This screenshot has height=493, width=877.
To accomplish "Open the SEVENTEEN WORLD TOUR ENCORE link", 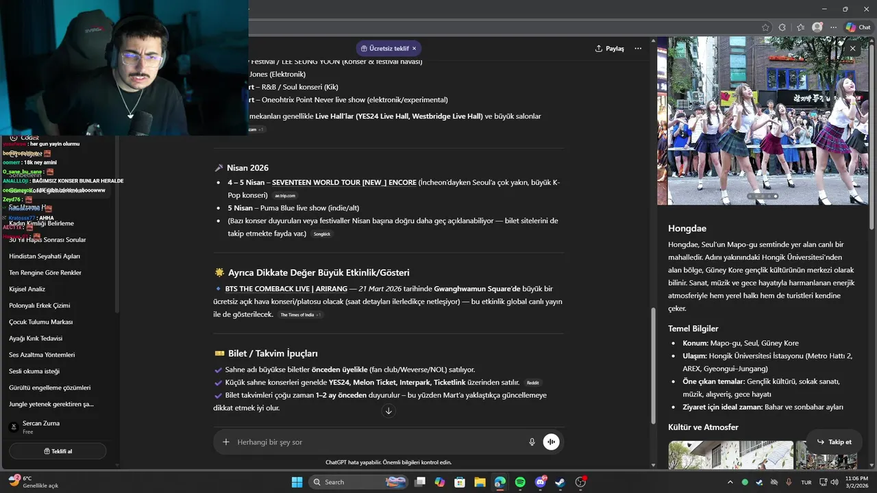I will point(344,183).
